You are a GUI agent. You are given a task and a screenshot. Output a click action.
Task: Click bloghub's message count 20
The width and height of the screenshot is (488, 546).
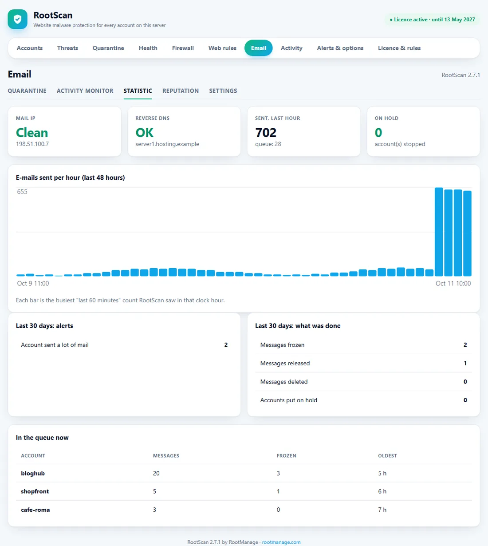(x=156, y=473)
